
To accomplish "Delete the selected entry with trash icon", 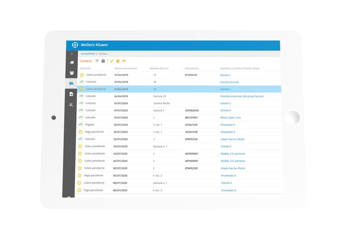I will (x=118, y=61).
